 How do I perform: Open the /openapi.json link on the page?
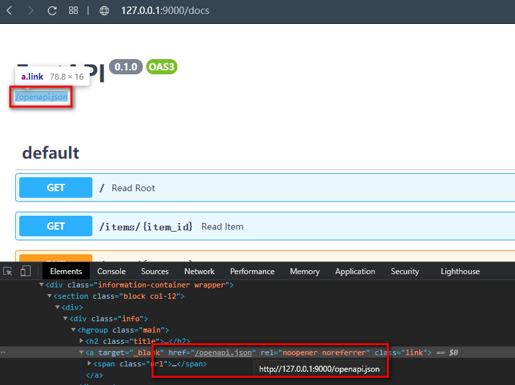coord(41,97)
